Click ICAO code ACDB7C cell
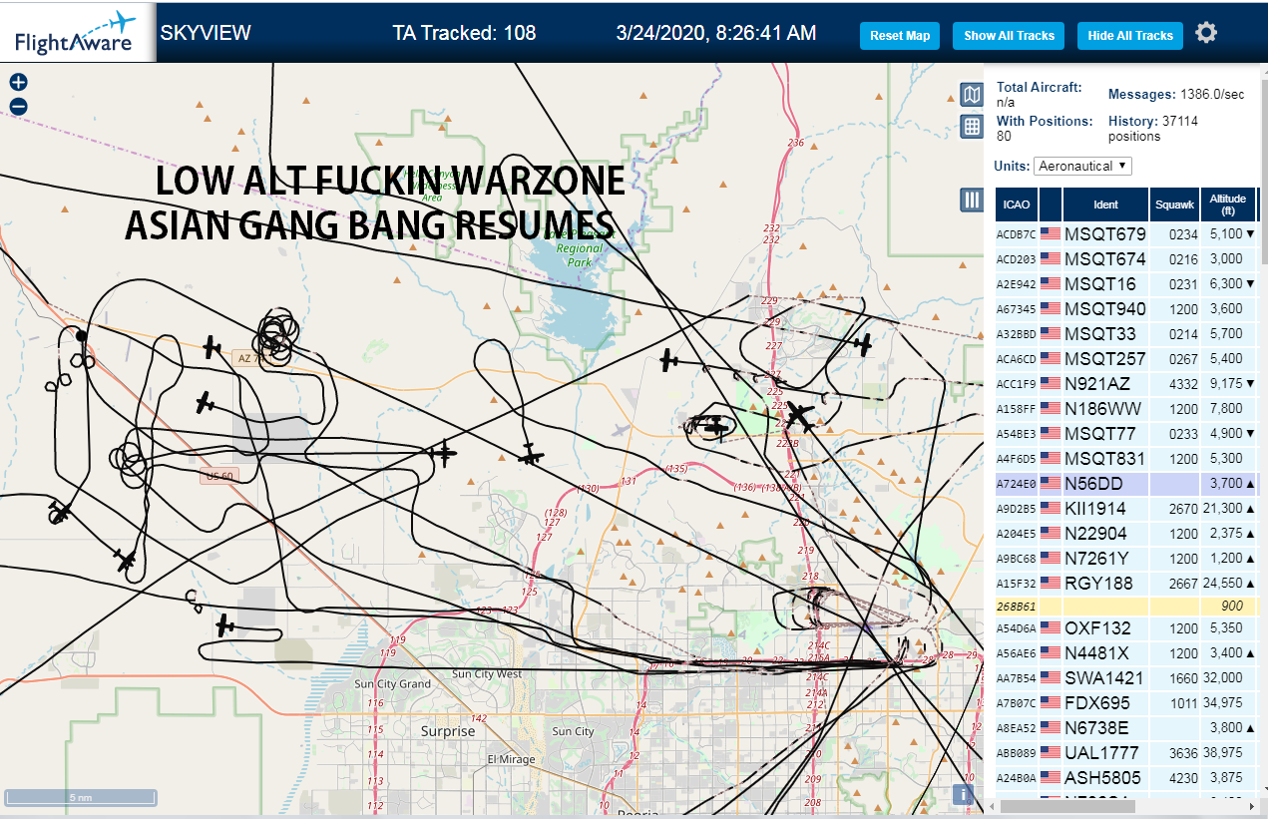The height and width of the screenshot is (819, 1268). 1017,234
